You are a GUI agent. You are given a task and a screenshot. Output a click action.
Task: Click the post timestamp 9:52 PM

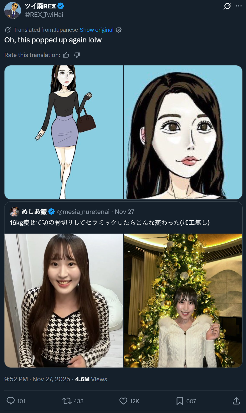(16, 379)
